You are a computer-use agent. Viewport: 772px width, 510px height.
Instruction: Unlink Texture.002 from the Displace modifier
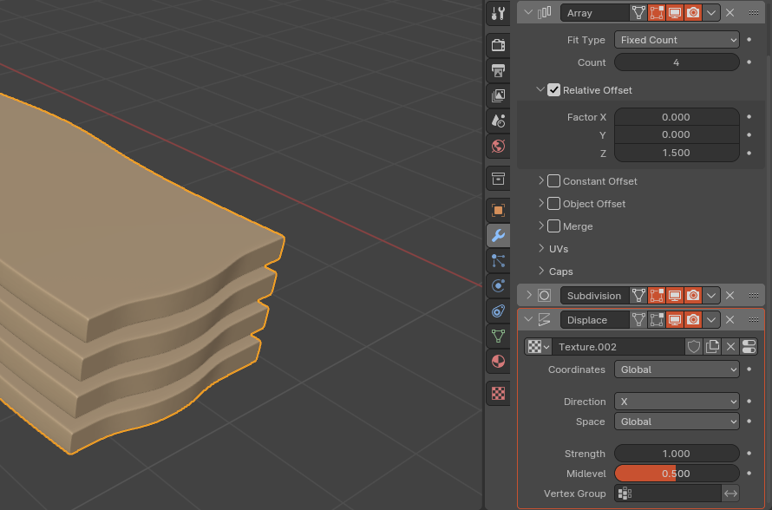coord(730,347)
